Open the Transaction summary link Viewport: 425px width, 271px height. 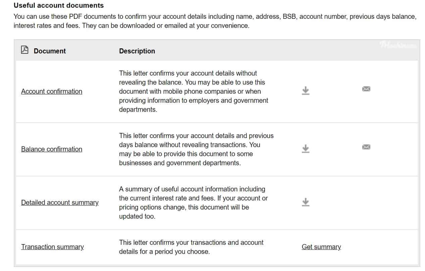52,247
